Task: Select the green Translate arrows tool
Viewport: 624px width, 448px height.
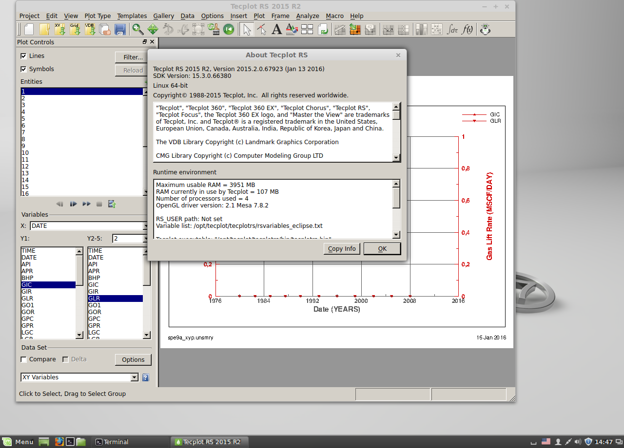Action: (153, 29)
